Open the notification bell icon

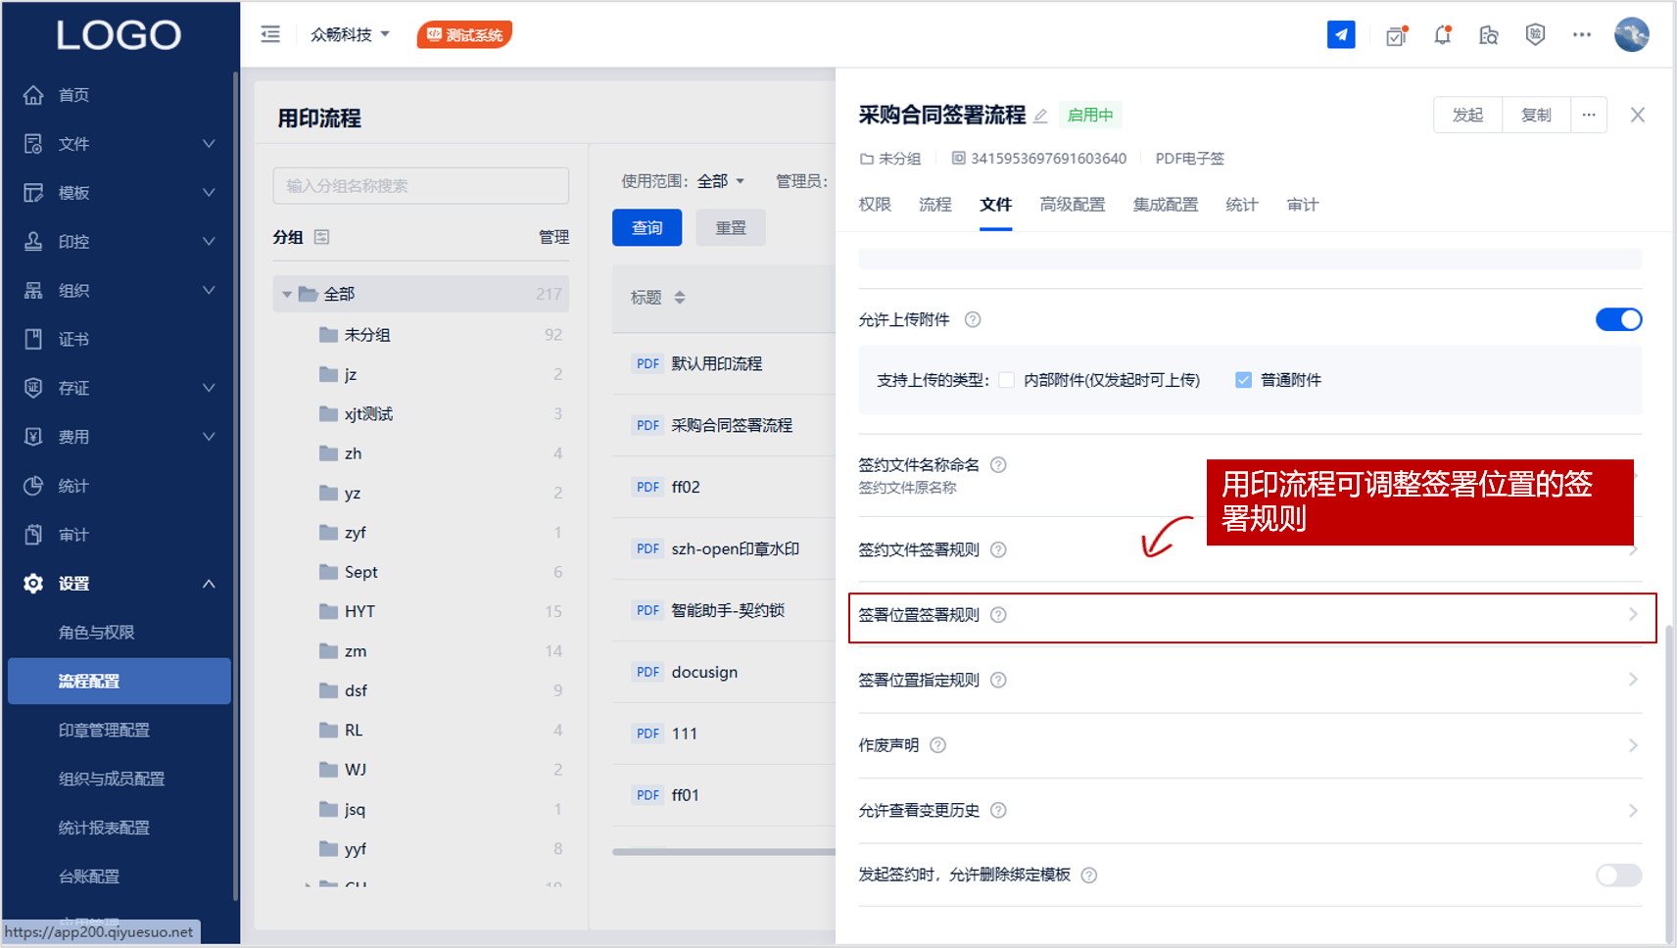click(1442, 35)
